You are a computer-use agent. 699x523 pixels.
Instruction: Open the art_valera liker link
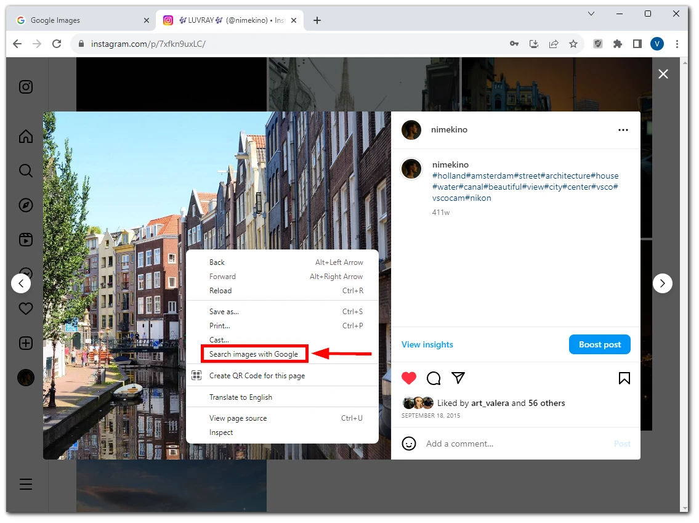[490, 403]
